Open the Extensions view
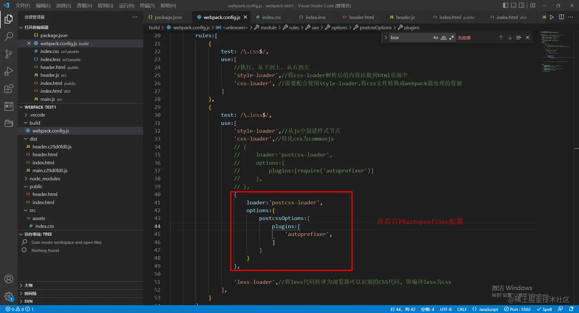579x313 pixels. [8, 89]
